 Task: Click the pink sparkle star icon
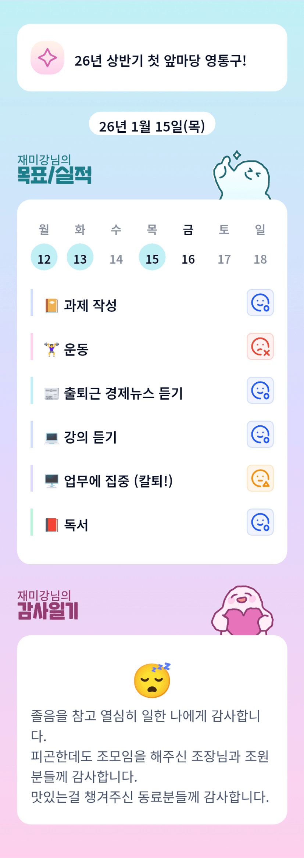click(47, 58)
